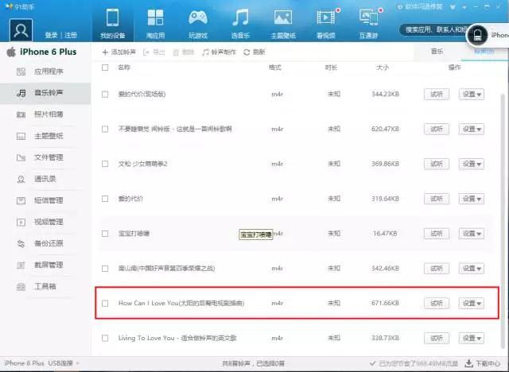509x372 pixels.
Task: Open the 下载中心 download center
Action: point(483,363)
